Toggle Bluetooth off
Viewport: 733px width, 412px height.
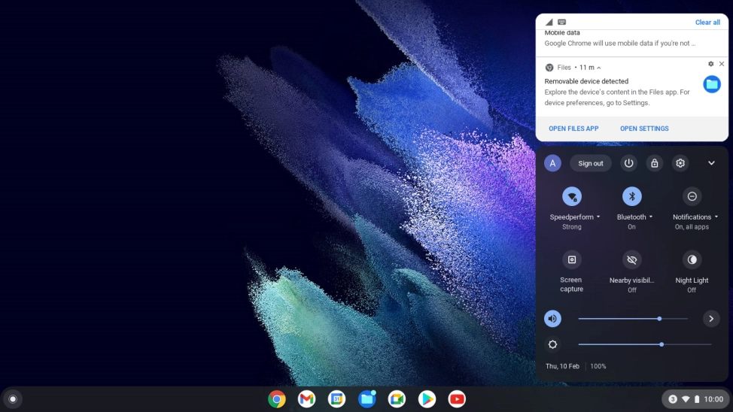[631, 196]
